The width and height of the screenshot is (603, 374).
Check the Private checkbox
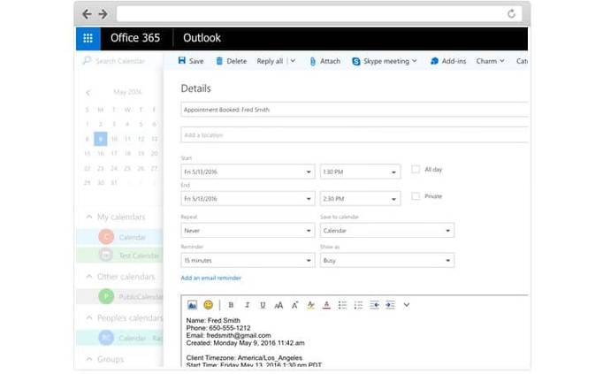416,196
